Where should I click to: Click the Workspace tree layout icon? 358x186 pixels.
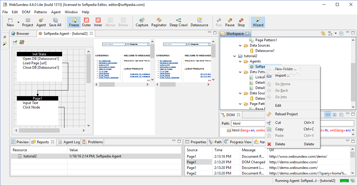pyautogui.click(x=331, y=33)
